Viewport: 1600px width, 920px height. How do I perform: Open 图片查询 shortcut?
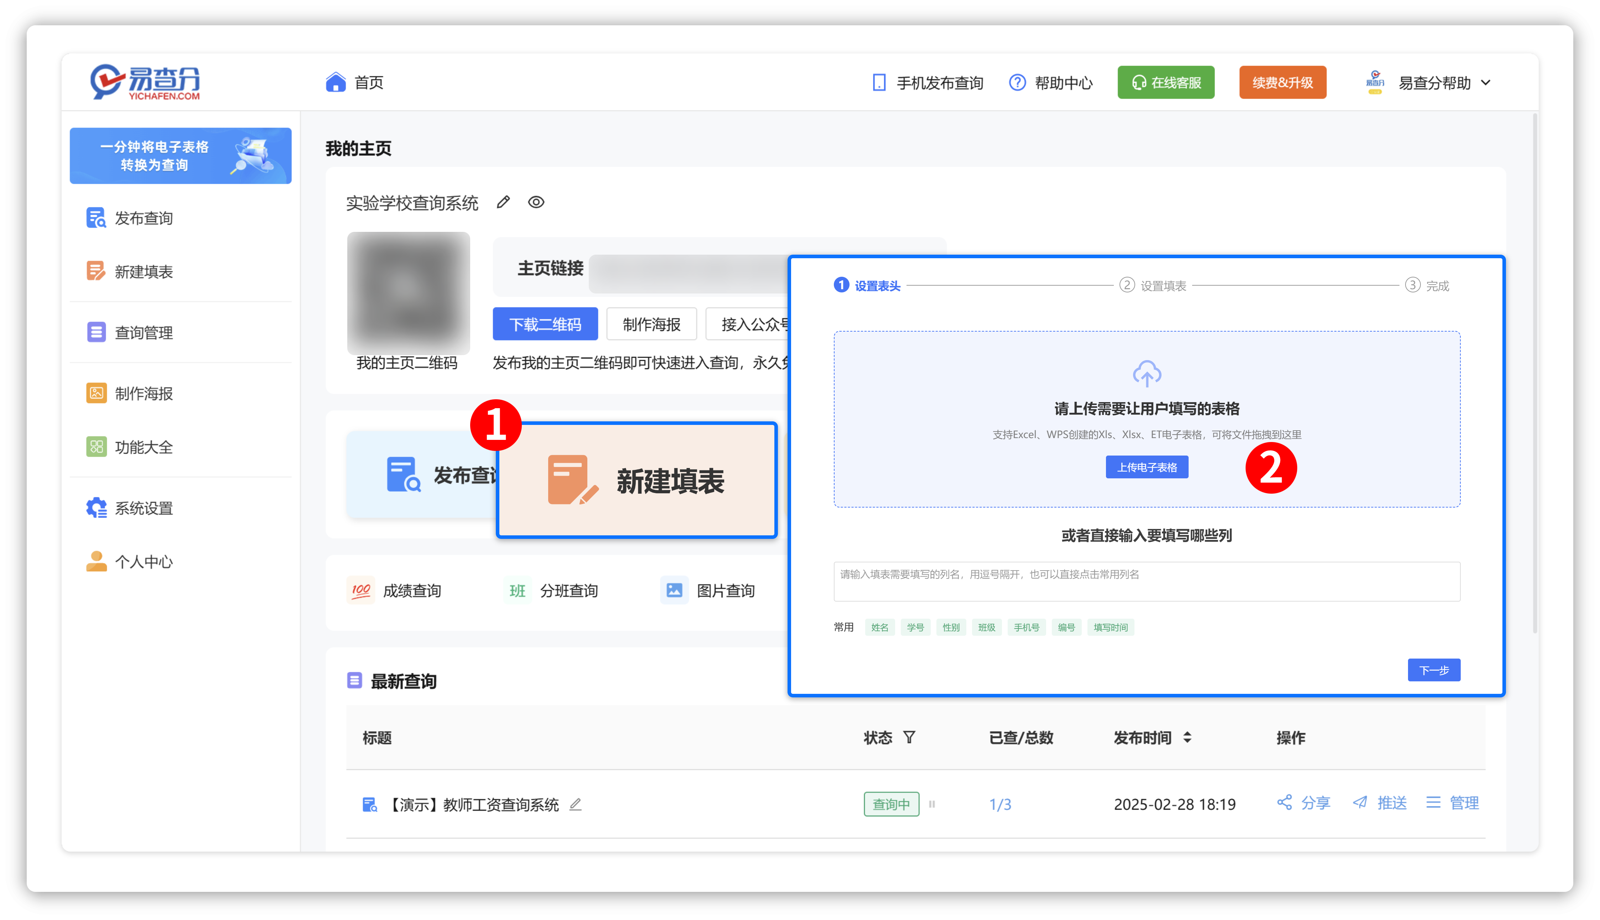point(708,591)
